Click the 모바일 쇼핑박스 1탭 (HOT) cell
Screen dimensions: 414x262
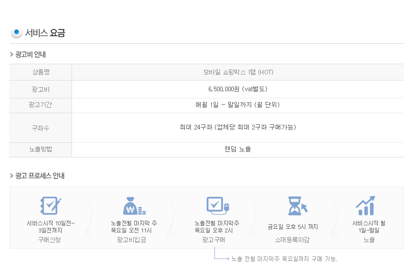coord(238,72)
